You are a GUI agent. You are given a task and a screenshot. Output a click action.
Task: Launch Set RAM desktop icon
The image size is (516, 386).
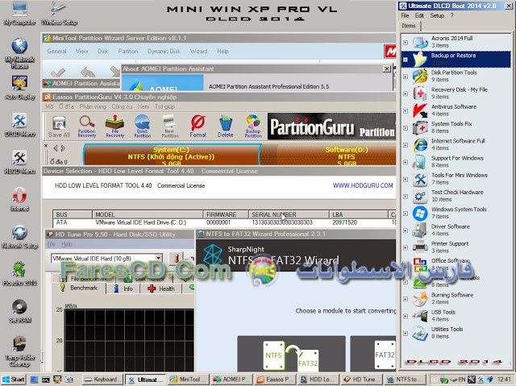[19, 311]
